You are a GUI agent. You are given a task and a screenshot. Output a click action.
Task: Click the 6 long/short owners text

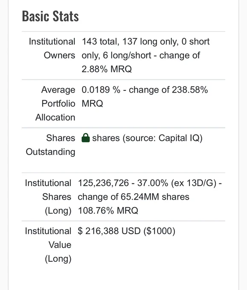click(127, 55)
